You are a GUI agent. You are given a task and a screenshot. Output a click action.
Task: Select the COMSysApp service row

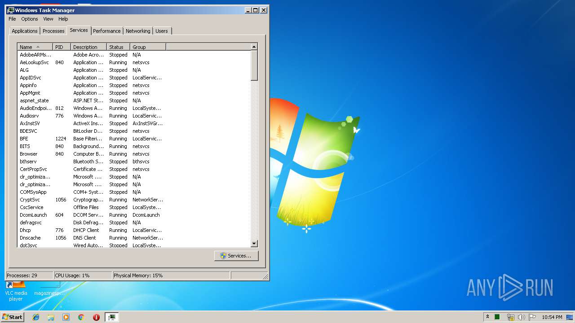coord(134,192)
